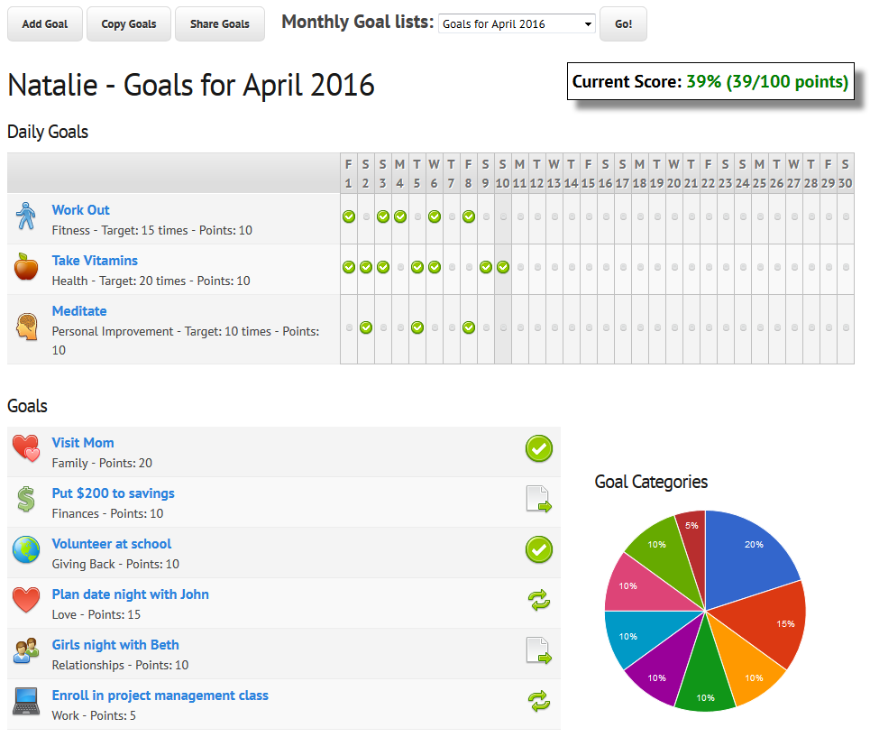Open the Monthly Goal lists dropdown
This screenshot has height=737, width=870.
pos(517,24)
